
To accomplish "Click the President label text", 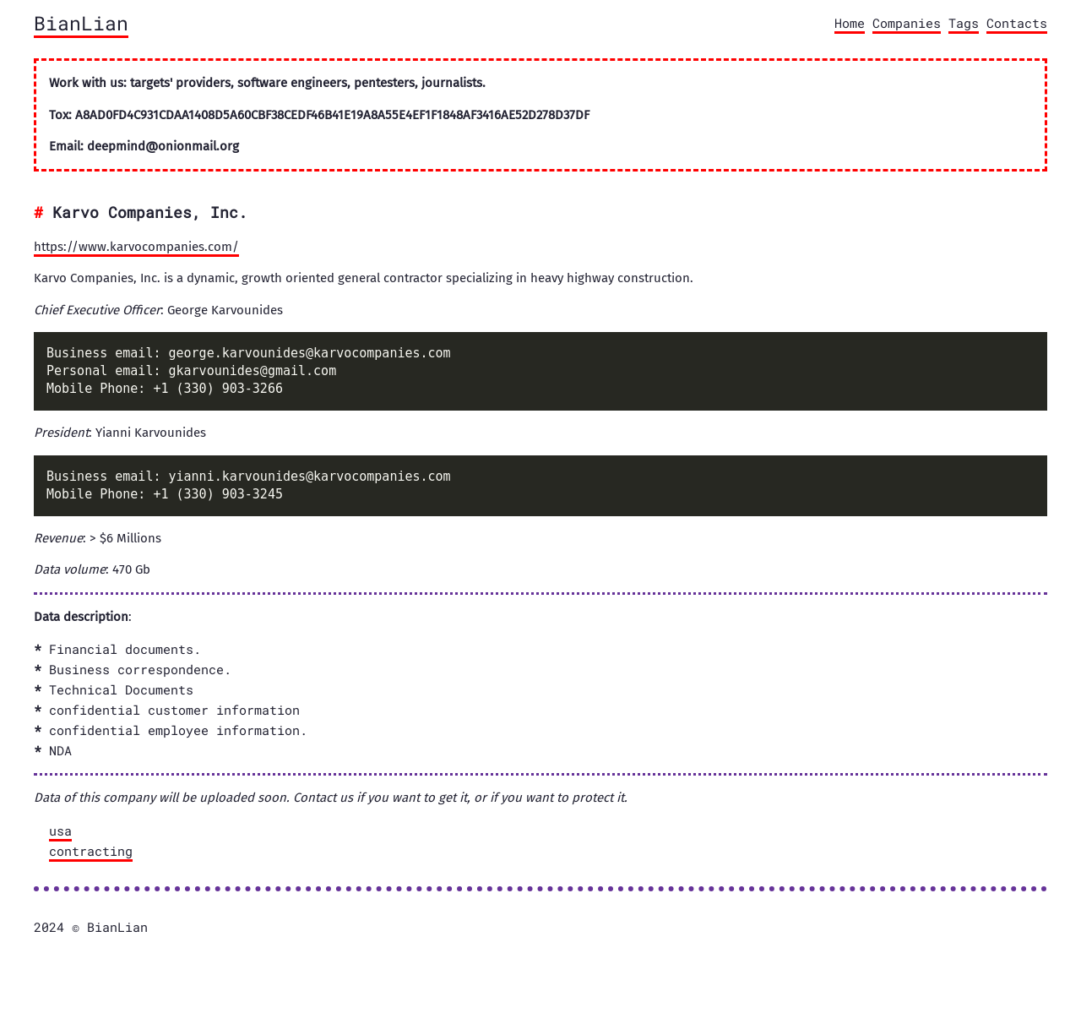I will tap(62, 433).
